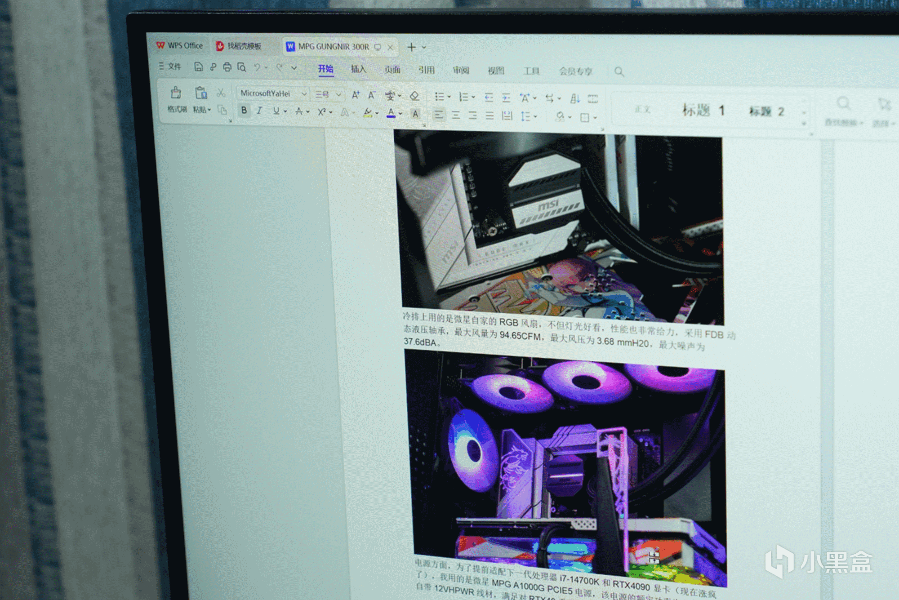Apply the 标题 1 heading style

[703, 110]
